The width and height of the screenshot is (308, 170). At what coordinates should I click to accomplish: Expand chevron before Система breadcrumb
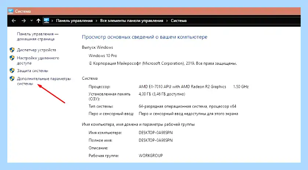(x=167, y=21)
